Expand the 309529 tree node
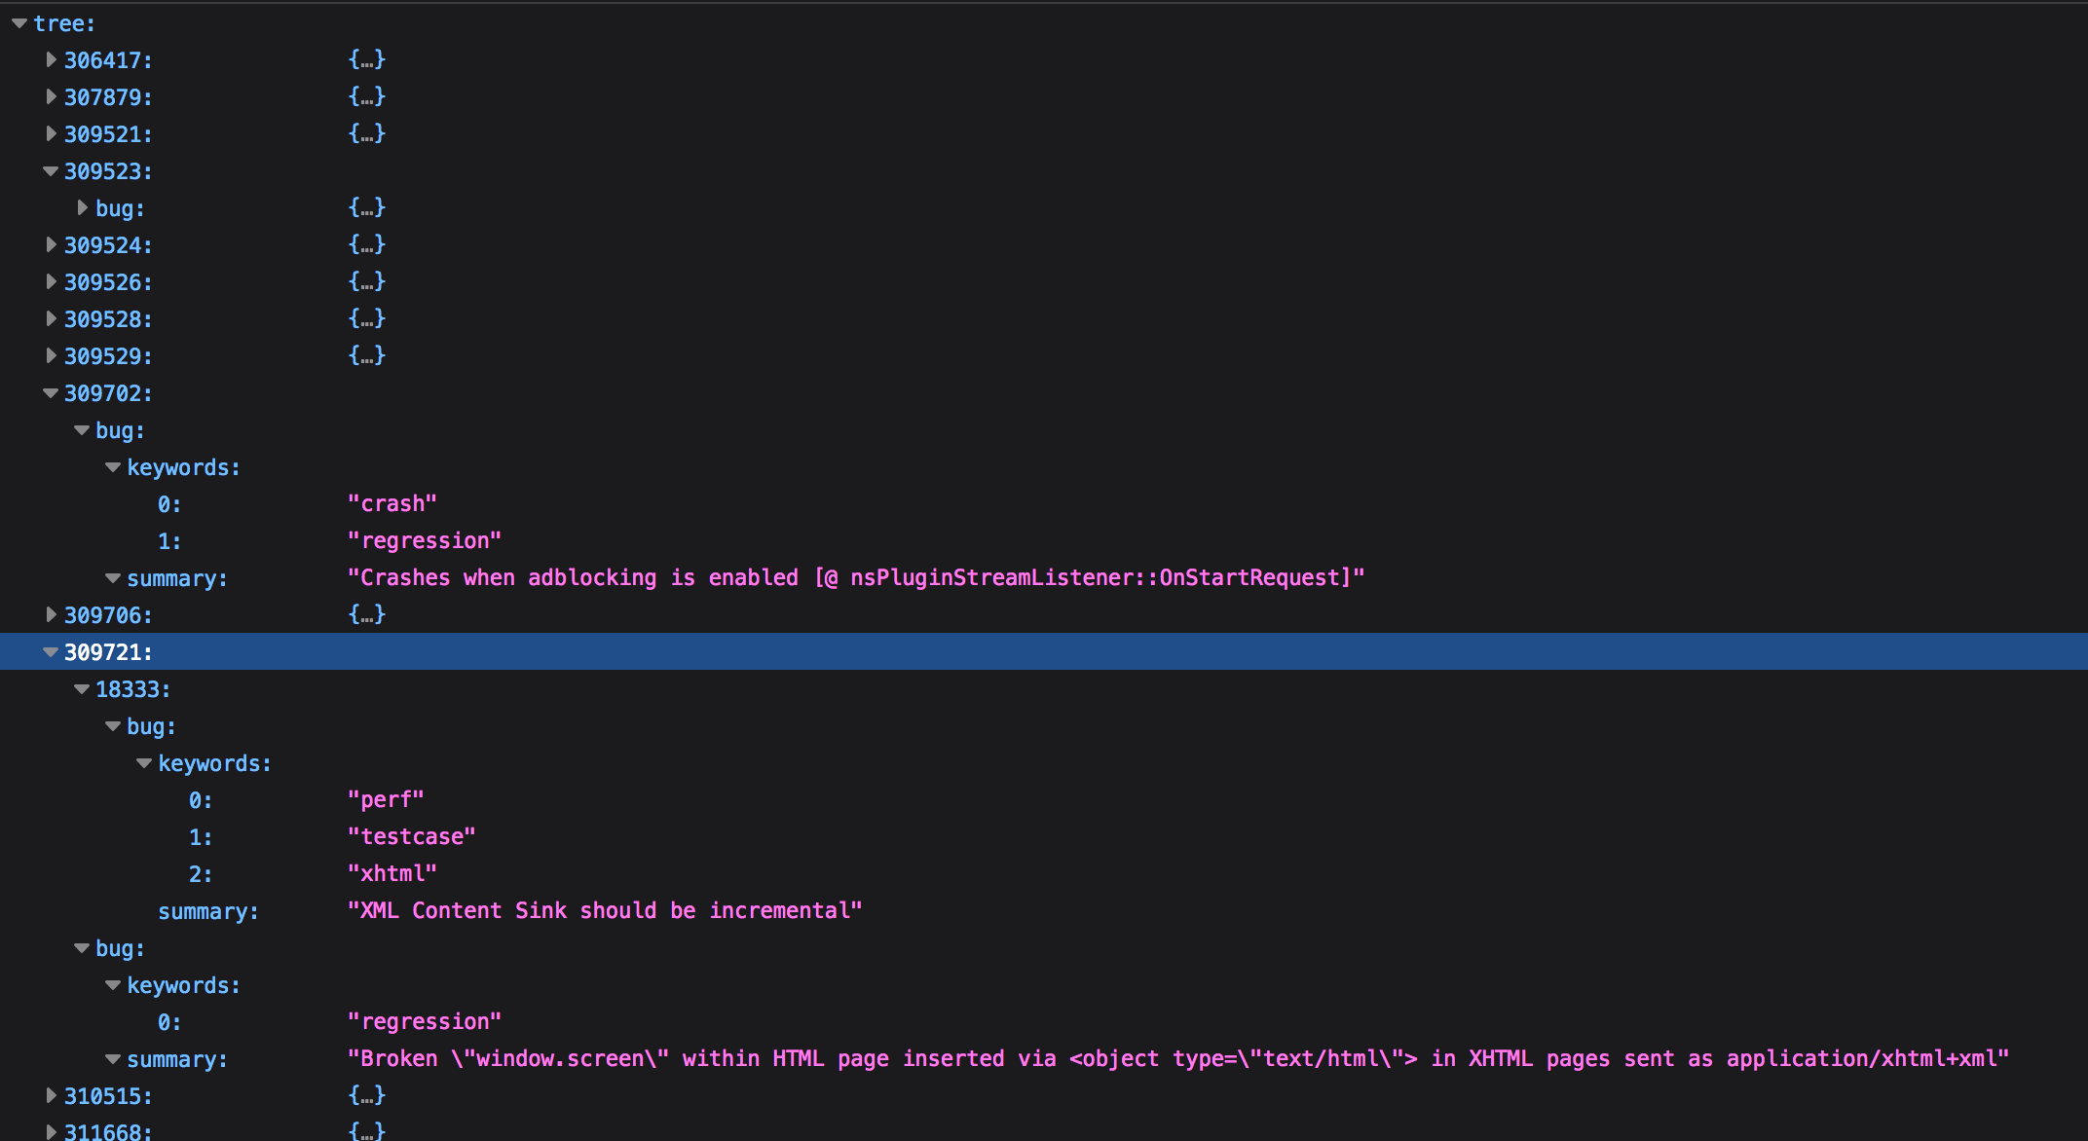The width and height of the screenshot is (2088, 1141). coord(51,355)
